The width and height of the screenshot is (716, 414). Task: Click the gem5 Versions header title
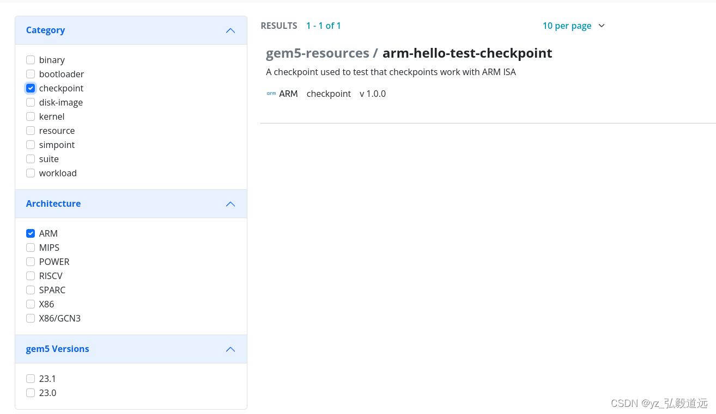(x=58, y=349)
